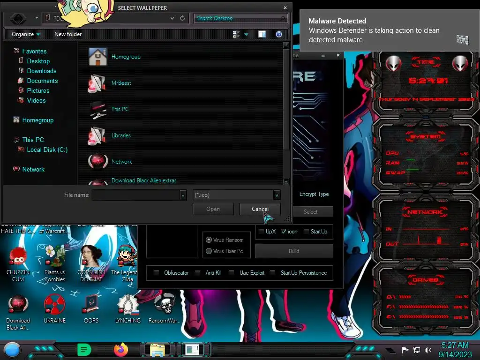Image resolution: width=480 pixels, height=360 pixels.
Task: Open the LYNCHING desktop icon
Action: [x=128, y=305]
